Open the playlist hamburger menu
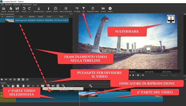186x106 pixels. pos(27,79)
